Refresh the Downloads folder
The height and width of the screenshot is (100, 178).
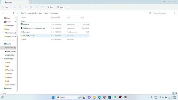click(150, 13)
